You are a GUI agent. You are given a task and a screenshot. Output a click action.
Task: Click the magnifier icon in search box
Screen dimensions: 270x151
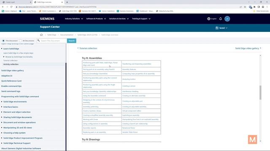click(x=38, y=41)
